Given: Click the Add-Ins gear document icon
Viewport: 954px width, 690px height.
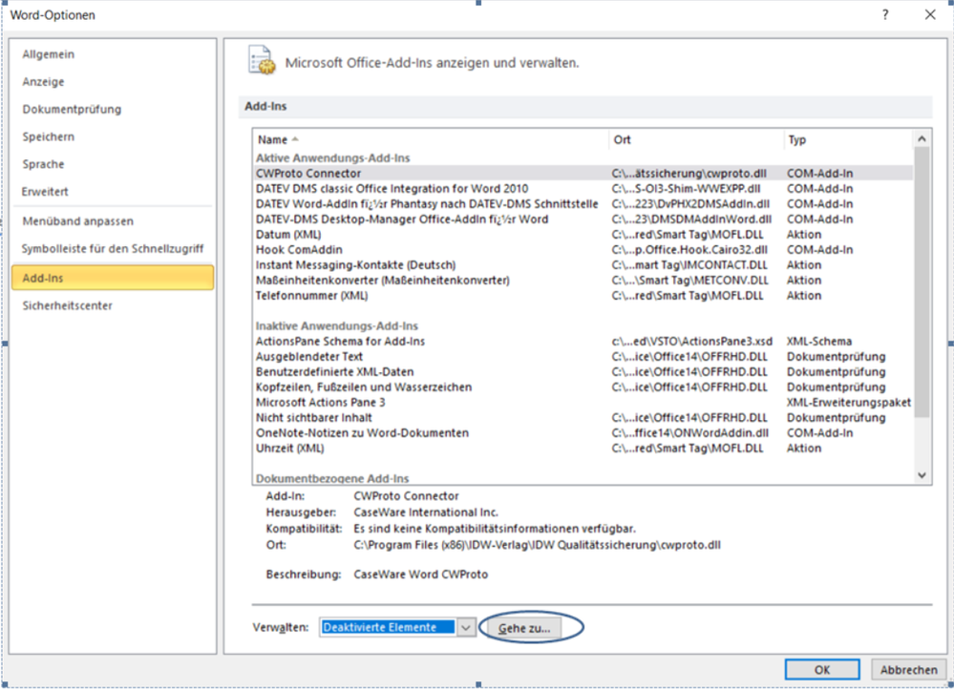Looking at the screenshot, I should 262,60.
